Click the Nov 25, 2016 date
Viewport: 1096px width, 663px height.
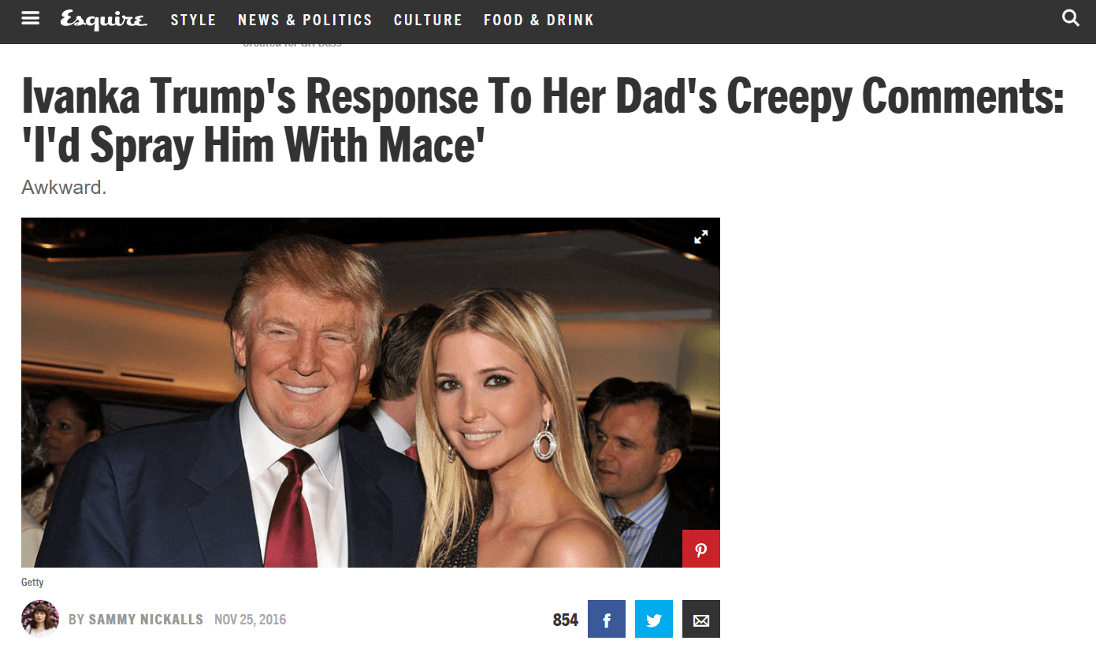(x=250, y=620)
